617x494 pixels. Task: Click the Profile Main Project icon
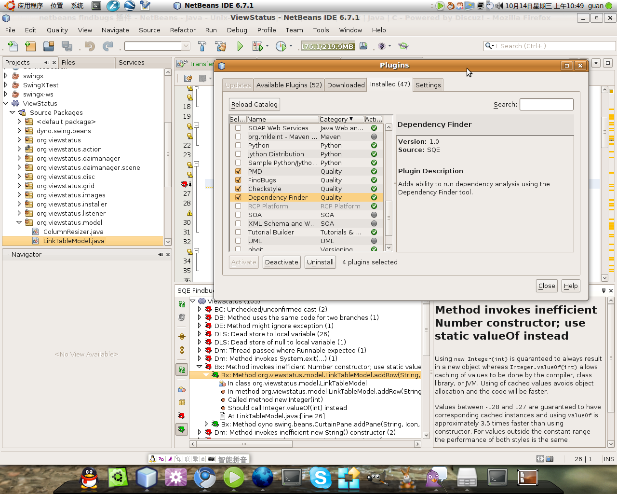[281, 46]
